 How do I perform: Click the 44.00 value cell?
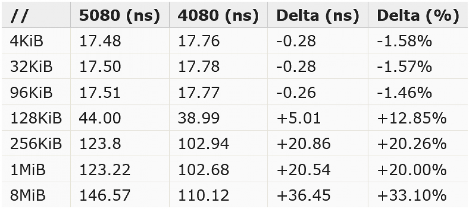pos(119,118)
